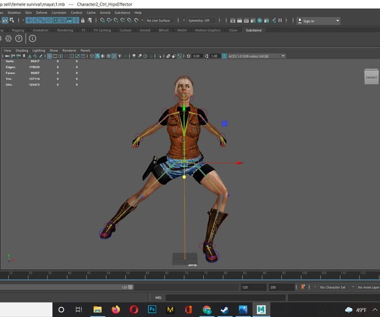Click the MEL script language label

[x=158, y=297]
